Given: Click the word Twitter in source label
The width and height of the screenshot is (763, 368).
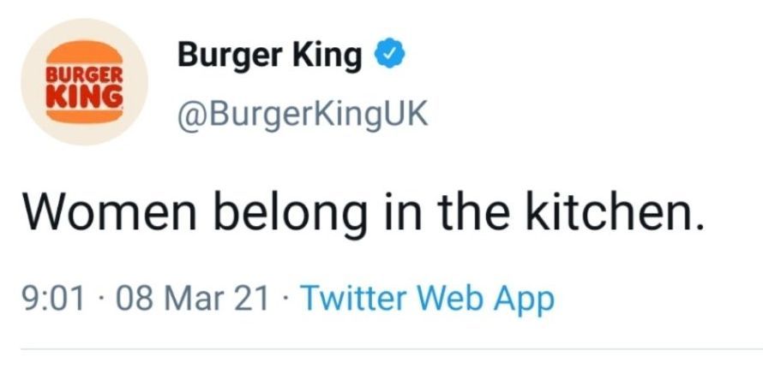Looking at the screenshot, I should [354, 299].
